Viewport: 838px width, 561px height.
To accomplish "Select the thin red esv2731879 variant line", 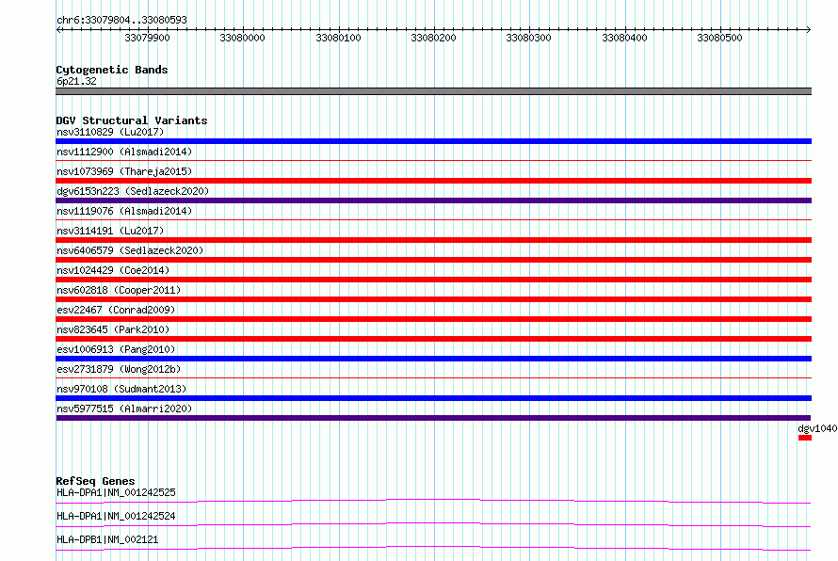I will click(x=433, y=377).
